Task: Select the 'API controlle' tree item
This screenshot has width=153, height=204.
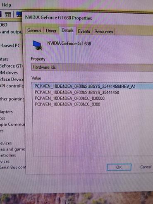Action: pyautogui.click(x=12, y=86)
